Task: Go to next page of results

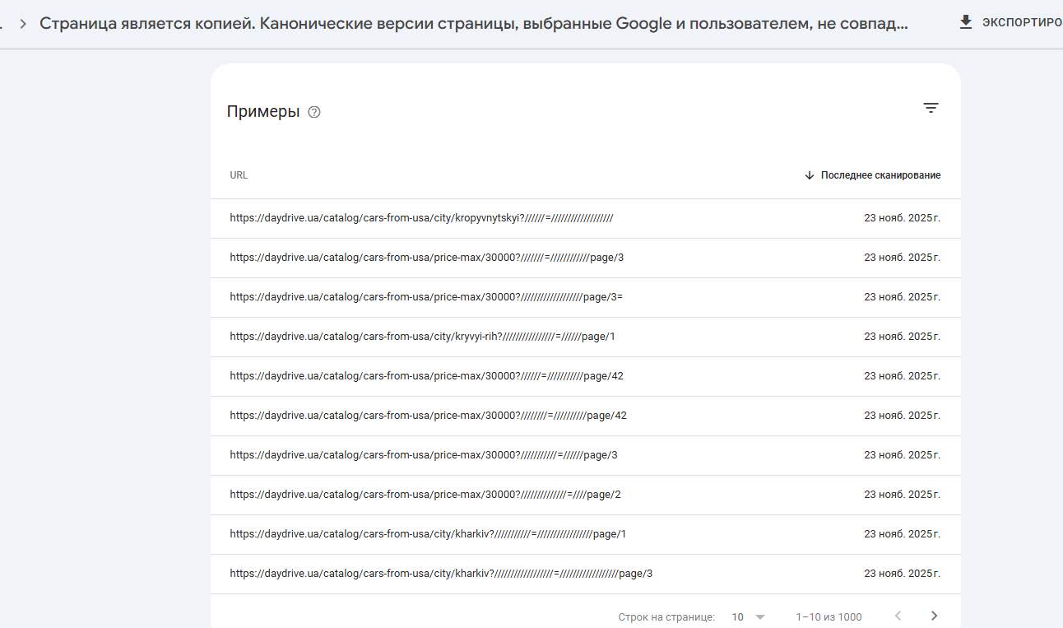Action: click(x=934, y=616)
